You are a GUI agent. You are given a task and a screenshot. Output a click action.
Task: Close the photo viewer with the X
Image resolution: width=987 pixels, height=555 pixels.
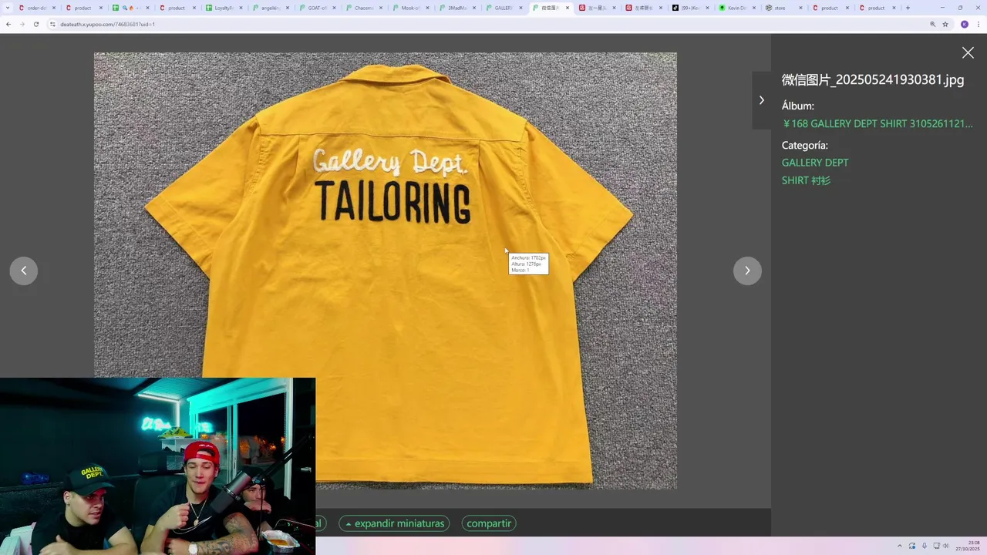[x=968, y=52]
